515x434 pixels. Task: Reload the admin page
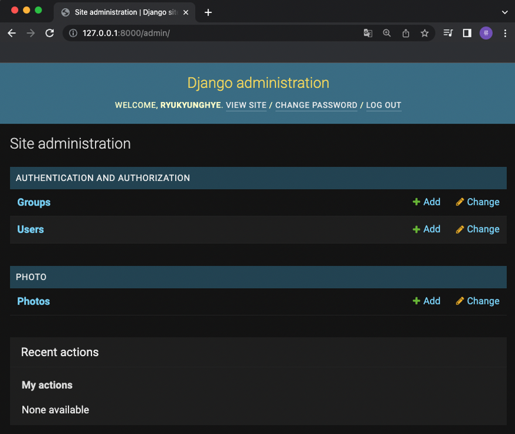point(50,33)
